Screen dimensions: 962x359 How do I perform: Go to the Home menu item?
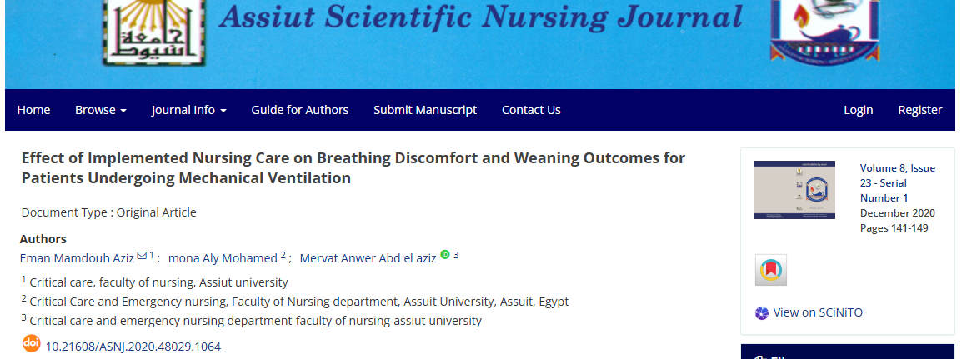pos(33,110)
